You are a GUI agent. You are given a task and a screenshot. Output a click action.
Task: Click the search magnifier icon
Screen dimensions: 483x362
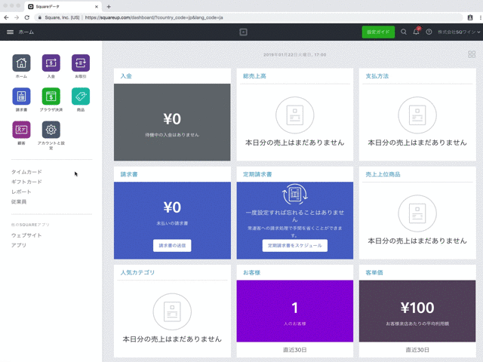[404, 32]
